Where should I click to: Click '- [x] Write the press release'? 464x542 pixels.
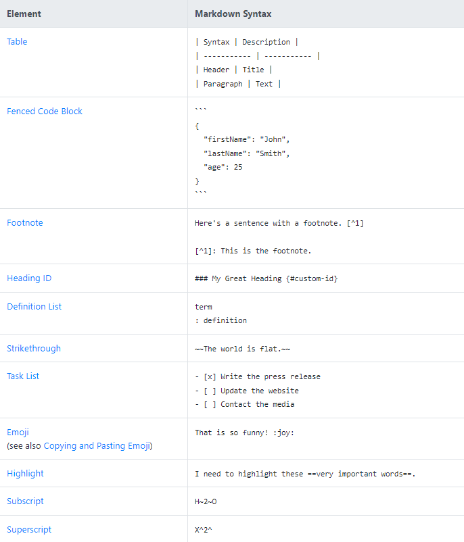click(258, 377)
